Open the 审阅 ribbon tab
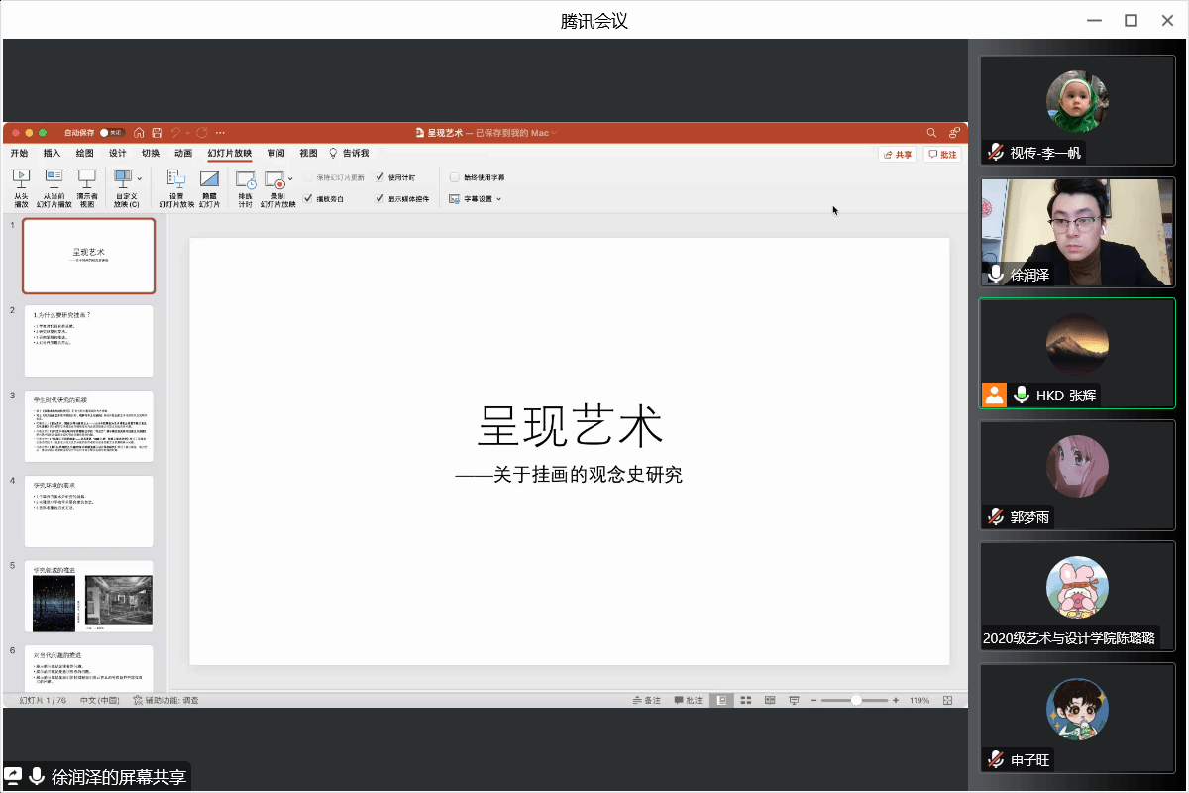1189x793 pixels. pos(275,154)
